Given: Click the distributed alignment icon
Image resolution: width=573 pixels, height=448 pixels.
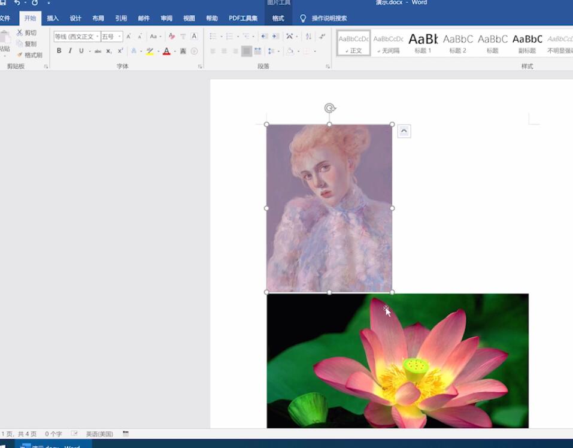Looking at the screenshot, I should point(257,51).
